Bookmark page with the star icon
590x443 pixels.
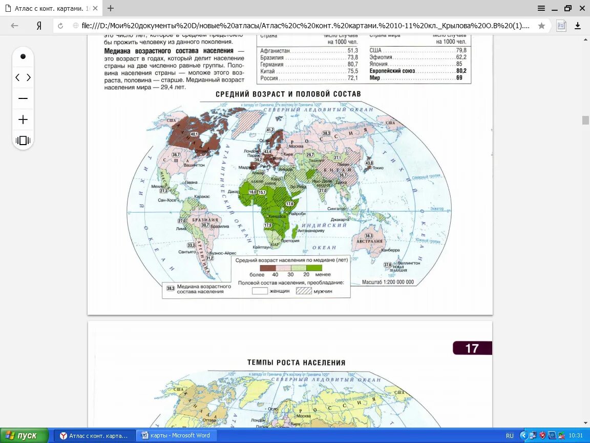(541, 26)
